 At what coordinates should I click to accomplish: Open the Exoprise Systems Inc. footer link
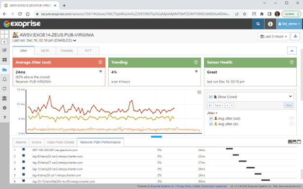[x=163, y=186]
